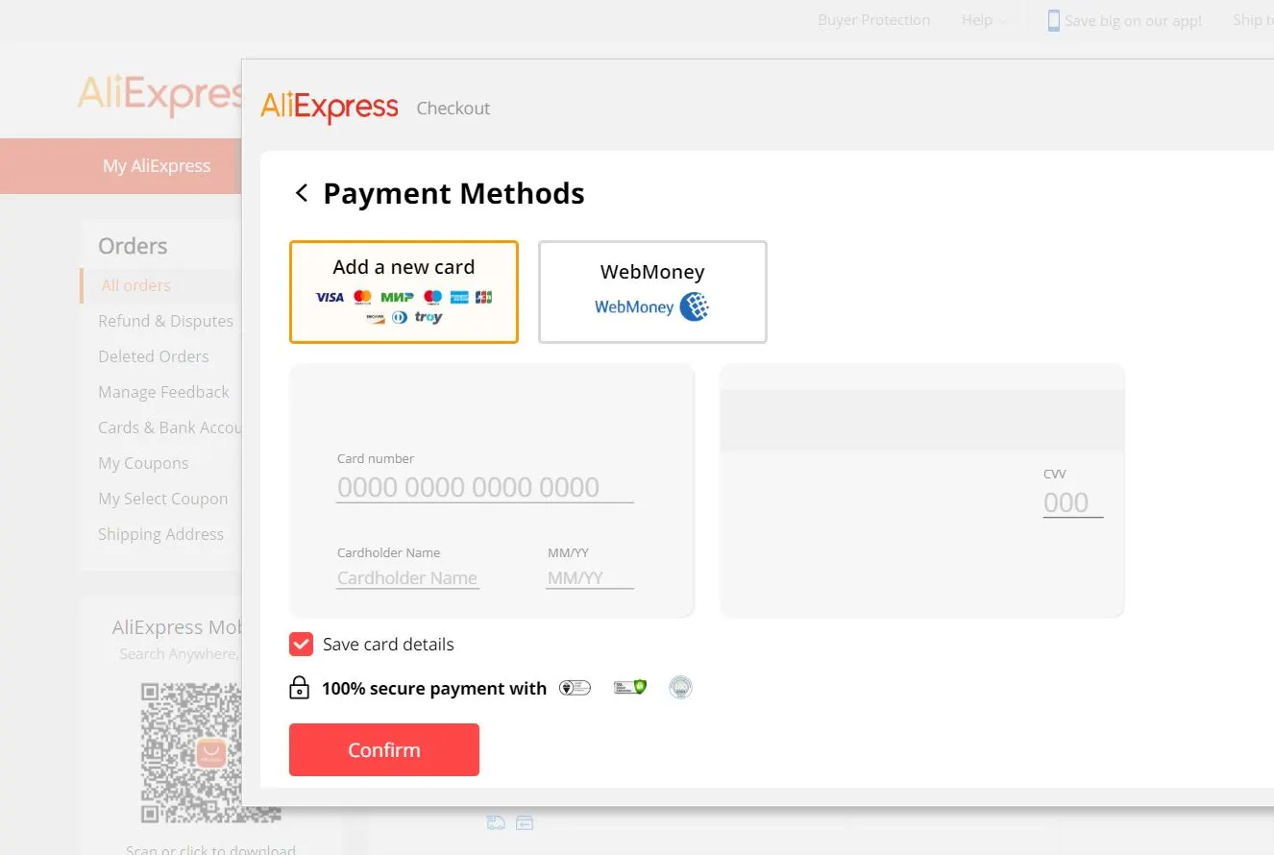Focus the CVV code field
Viewport: 1274px width, 855px height.
(x=1073, y=502)
